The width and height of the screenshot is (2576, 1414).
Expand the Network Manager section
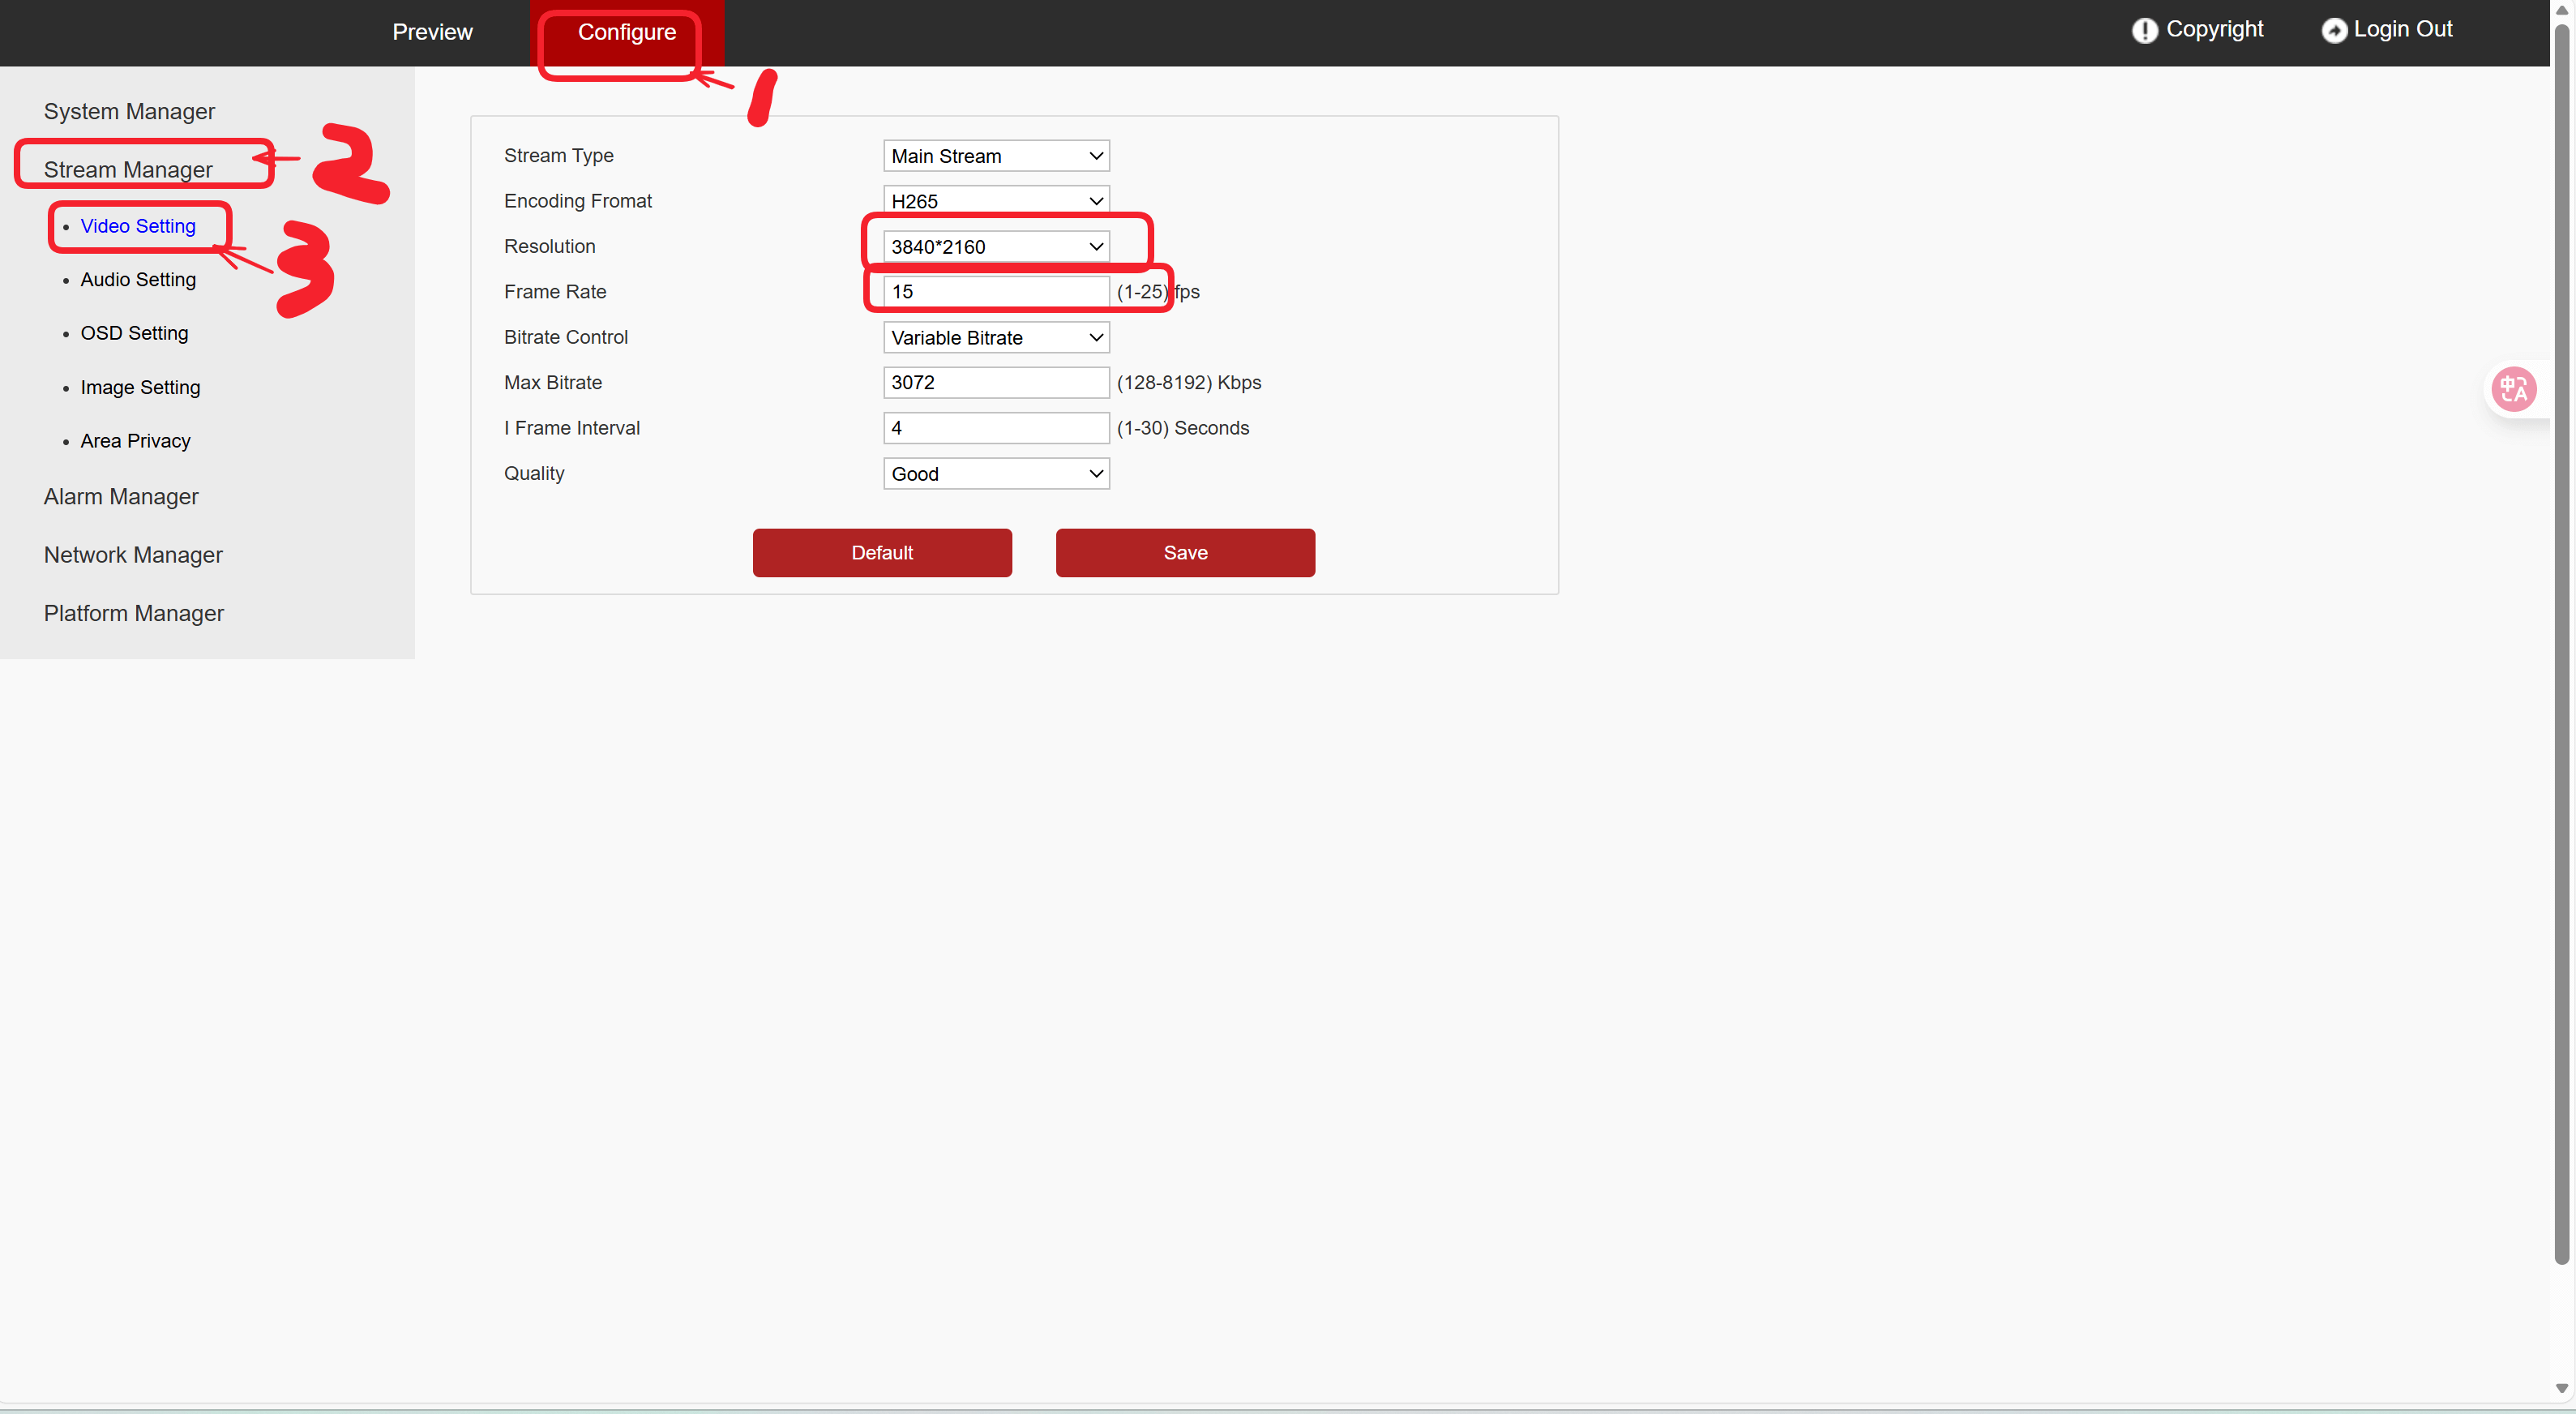pos(133,555)
